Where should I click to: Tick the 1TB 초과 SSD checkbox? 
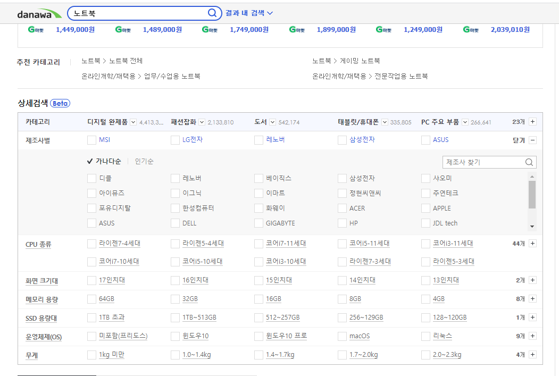[91, 317]
